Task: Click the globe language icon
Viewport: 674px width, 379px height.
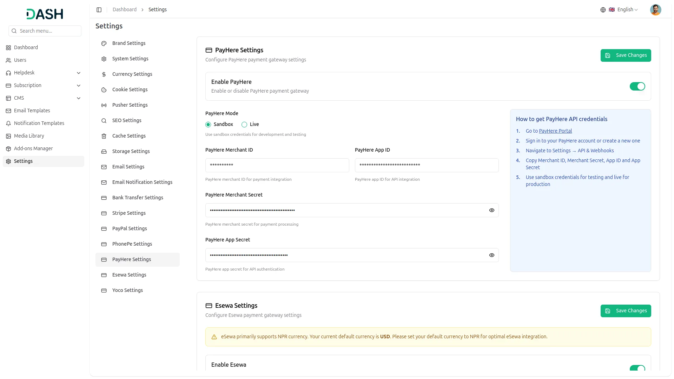Action: [603, 10]
